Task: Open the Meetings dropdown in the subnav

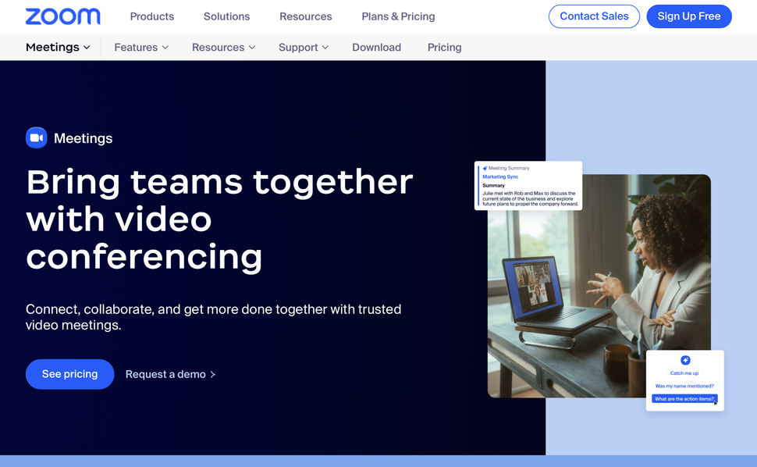Action: (x=56, y=47)
